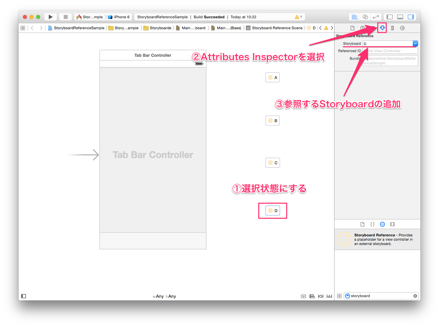Open Resolve Auto Layout Issues menu

(x=329, y=296)
